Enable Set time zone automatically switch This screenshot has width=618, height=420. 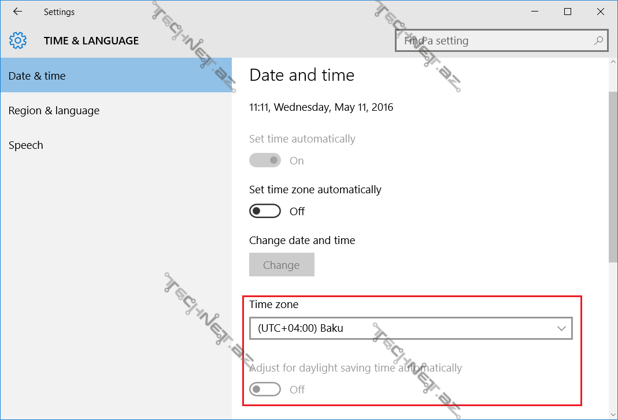point(265,211)
